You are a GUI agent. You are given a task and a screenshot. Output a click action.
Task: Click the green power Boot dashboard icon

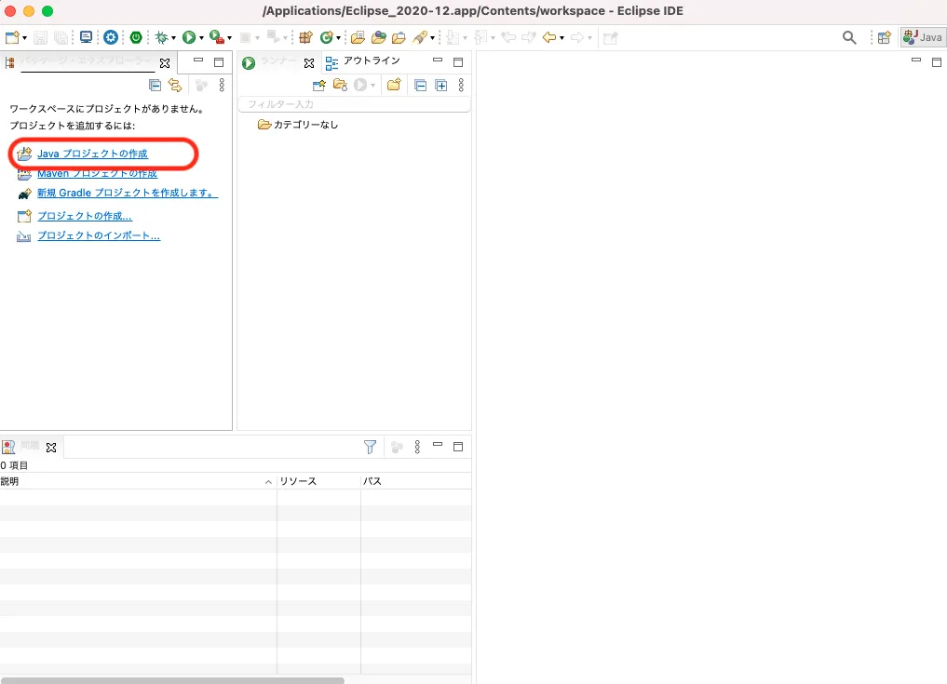[136, 37]
